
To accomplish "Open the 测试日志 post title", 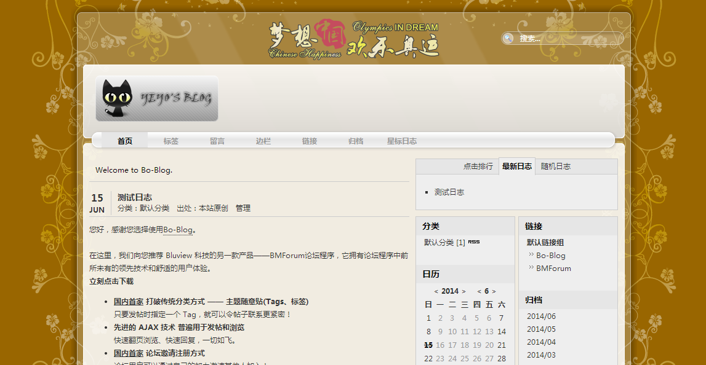I will click(135, 197).
